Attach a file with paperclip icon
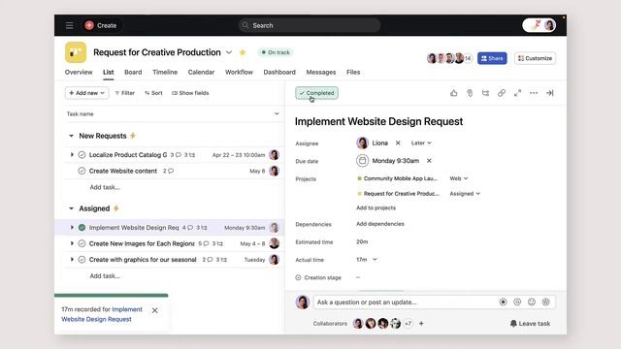Viewport: 621px width, 349px height. 470,93
